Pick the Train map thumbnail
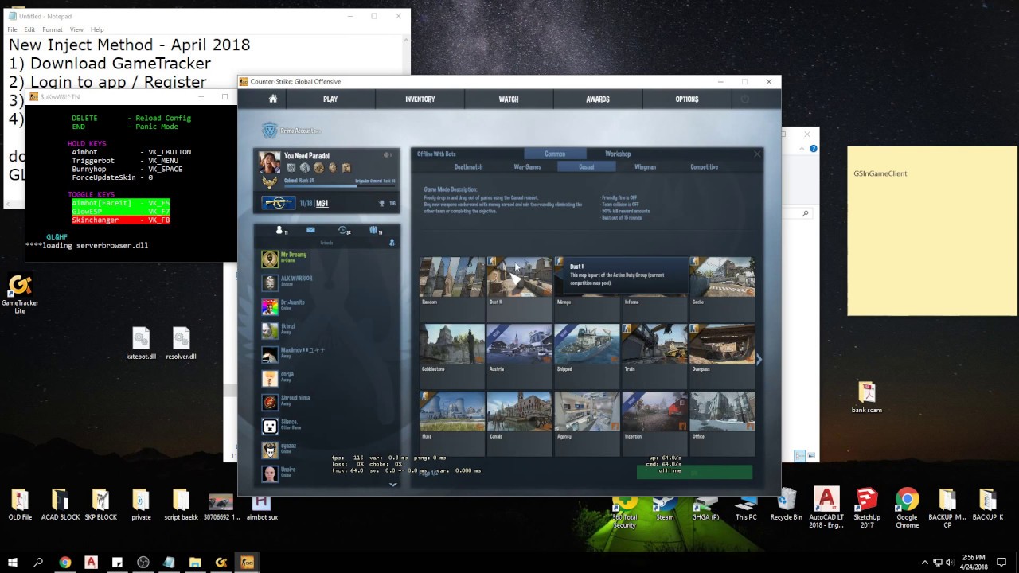Viewport: 1019px width, 573px height. [654, 345]
